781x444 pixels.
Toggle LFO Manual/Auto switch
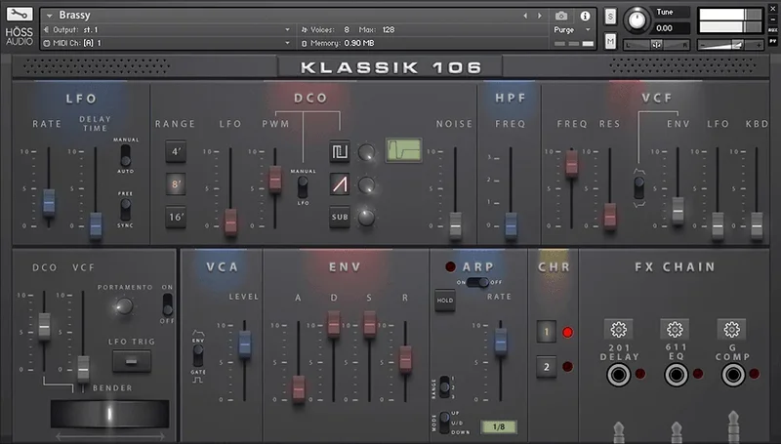point(126,155)
